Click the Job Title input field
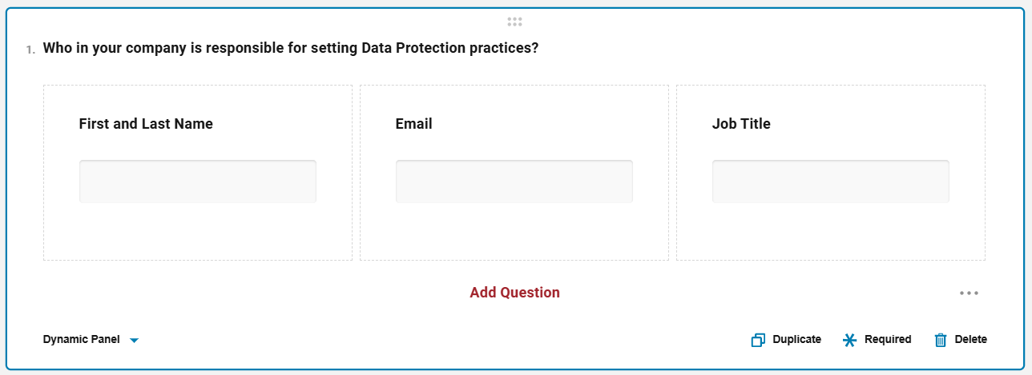 (830, 182)
